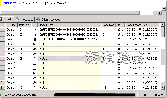This screenshot has width=167, height=98.
Task: Click the horizontal scrollbar track of editor
Action: point(70,13)
